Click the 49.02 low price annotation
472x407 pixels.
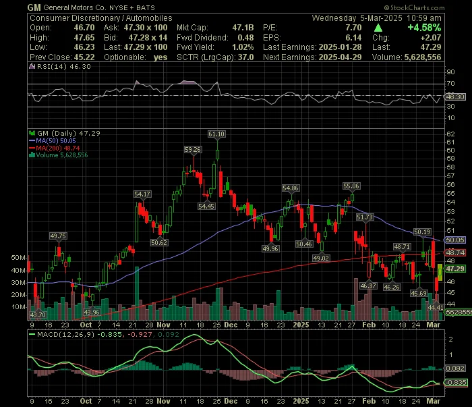(321, 259)
